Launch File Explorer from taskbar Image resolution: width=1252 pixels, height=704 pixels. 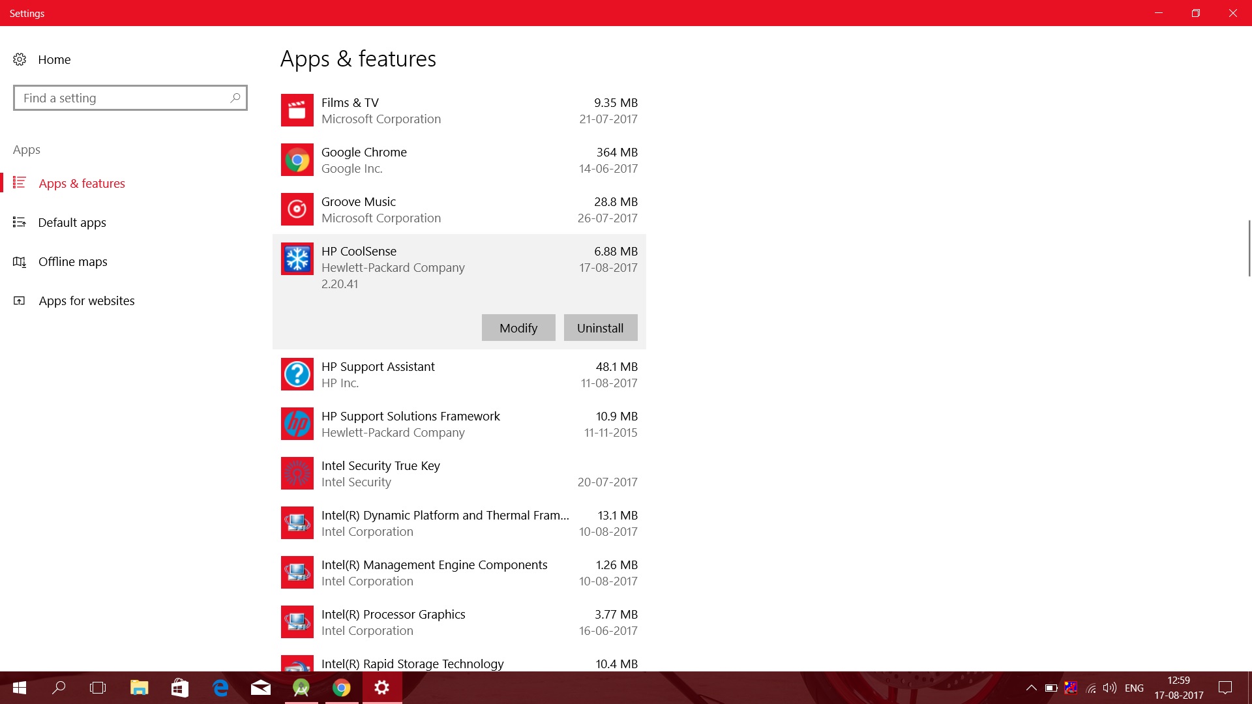pos(139,688)
